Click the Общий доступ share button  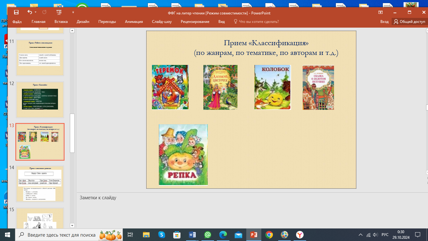[410, 22]
